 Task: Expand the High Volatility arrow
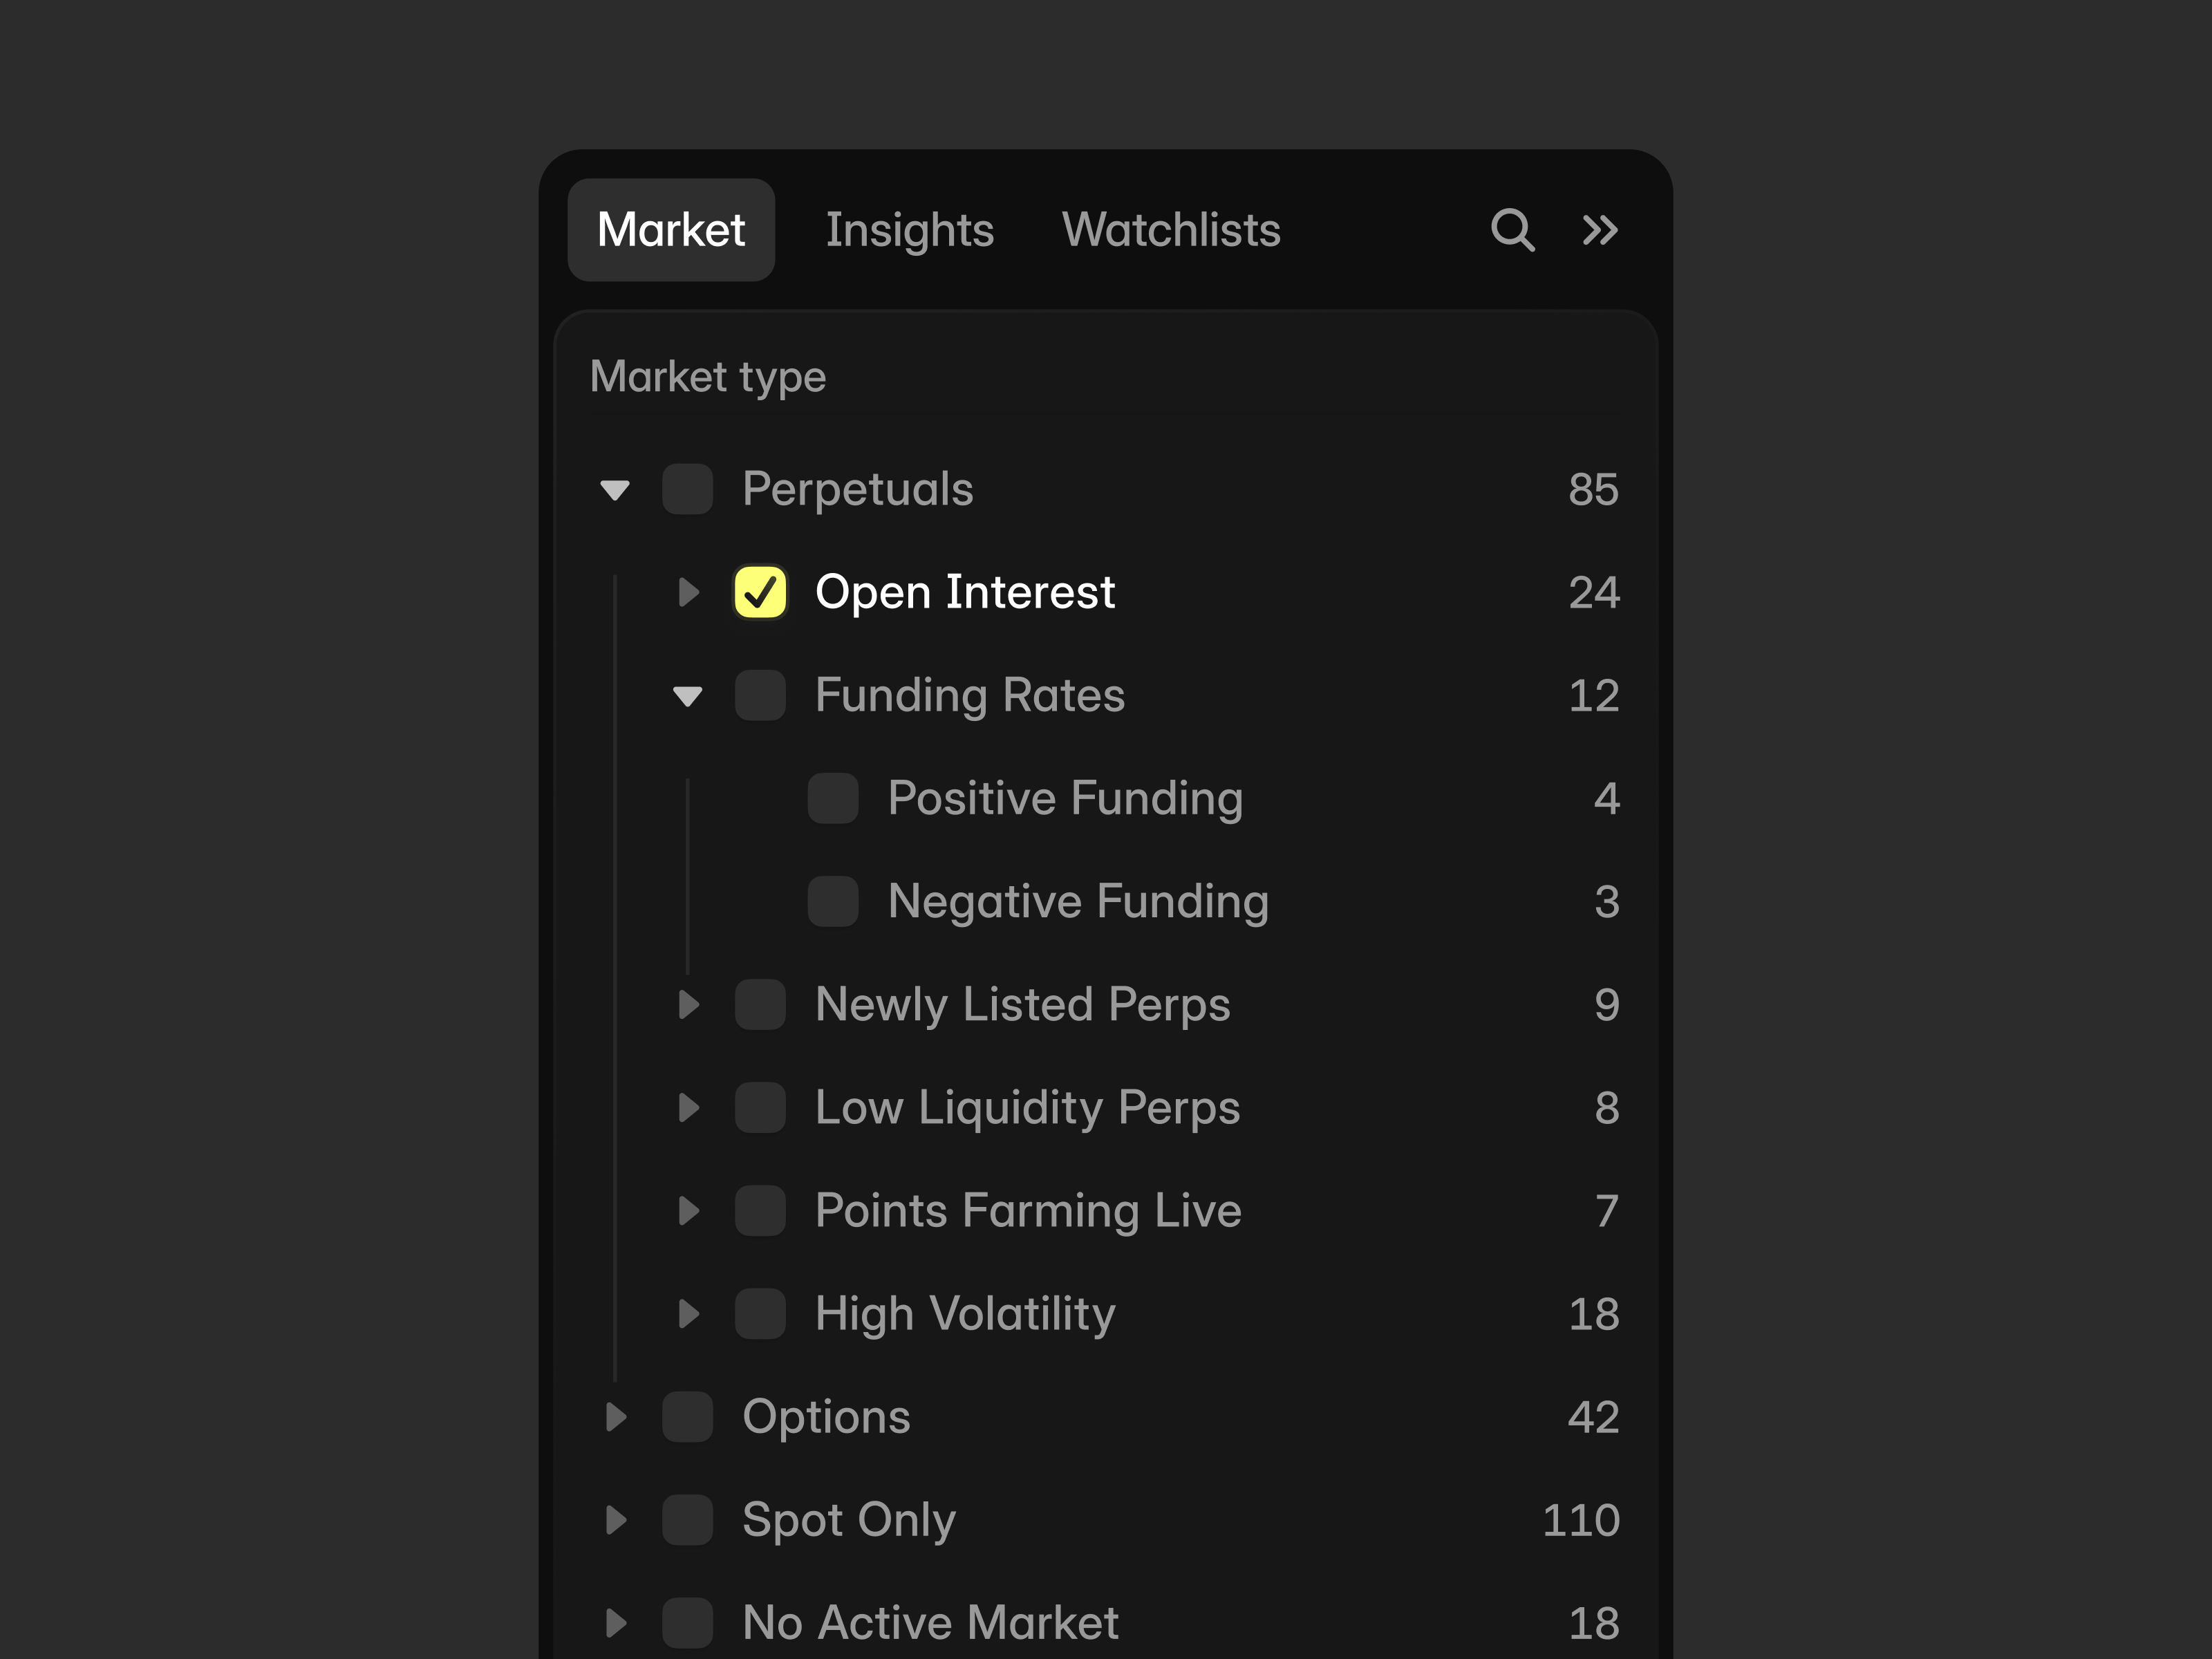pos(688,1313)
